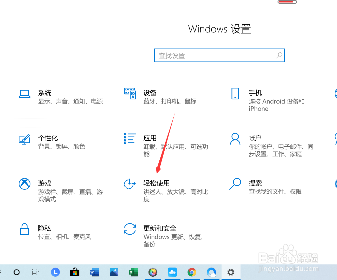This screenshot has width=337, height=280.
Task: Click the 帐户 person icon
Action: pyautogui.click(x=235, y=139)
